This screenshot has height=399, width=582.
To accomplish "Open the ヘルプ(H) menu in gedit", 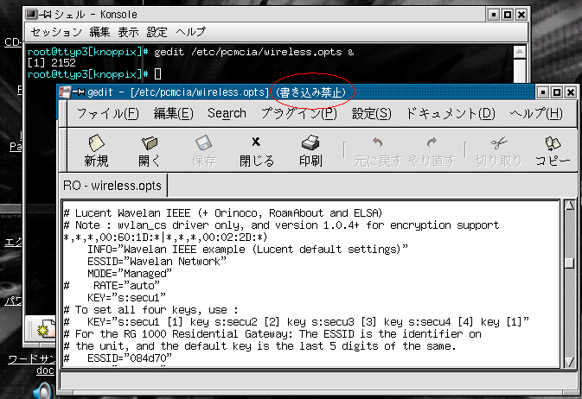I will (x=536, y=113).
